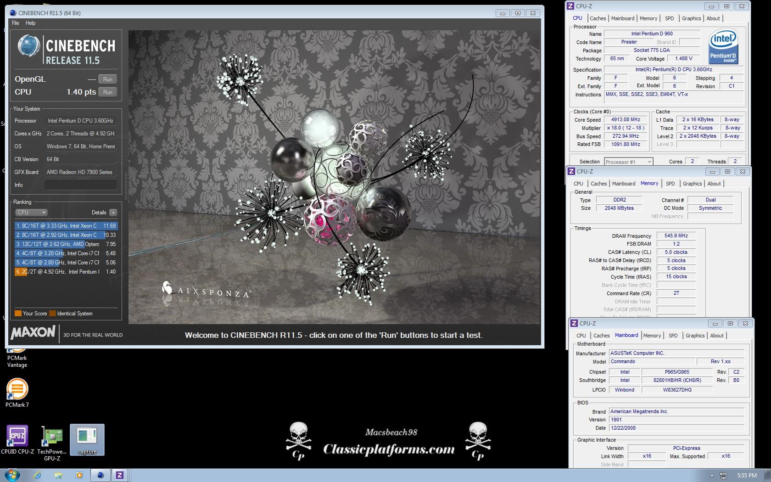
Task: Select the 8C/16T 2.92 GHz Xeon ranking row
Action: (x=66, y=235)
